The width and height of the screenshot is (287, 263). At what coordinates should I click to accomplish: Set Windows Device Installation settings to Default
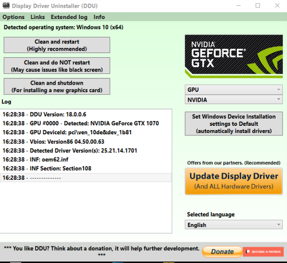tap(234, 124)
